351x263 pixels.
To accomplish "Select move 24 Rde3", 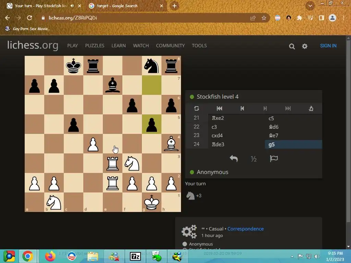I will pyautogui.click(x=236, y=144).
